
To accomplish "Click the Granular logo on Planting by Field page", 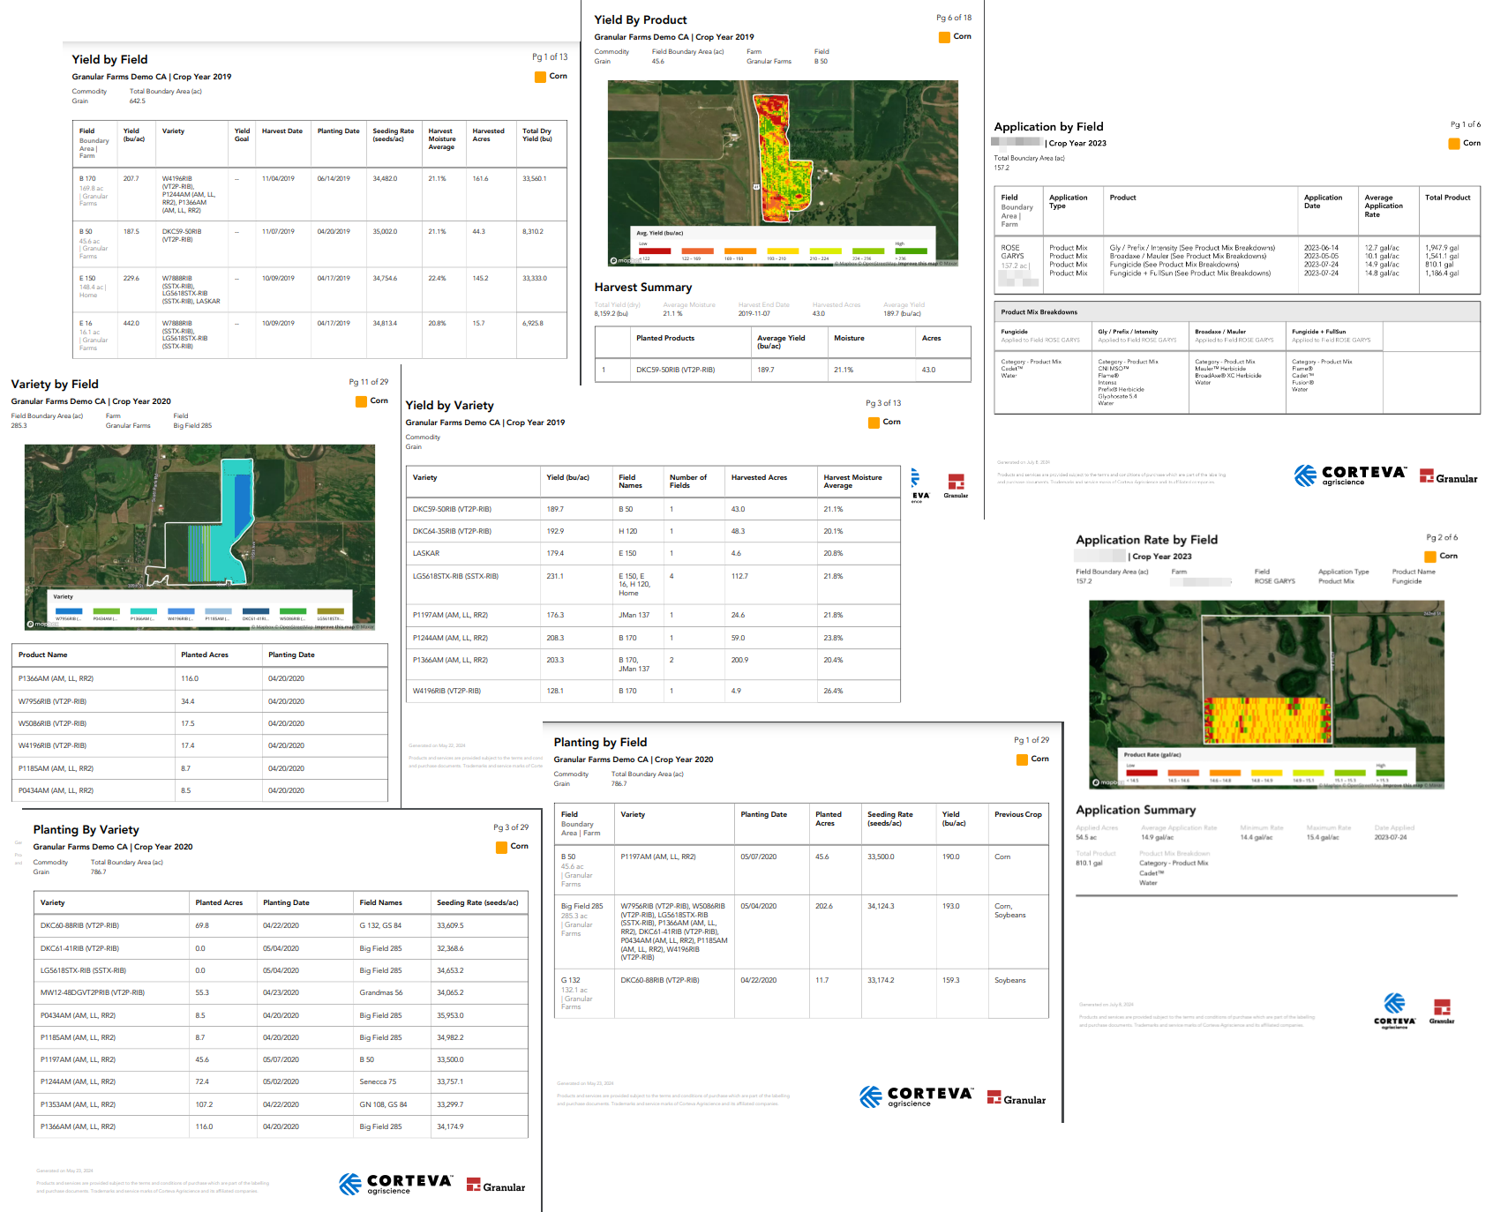I will [x=1017, y=1098].
